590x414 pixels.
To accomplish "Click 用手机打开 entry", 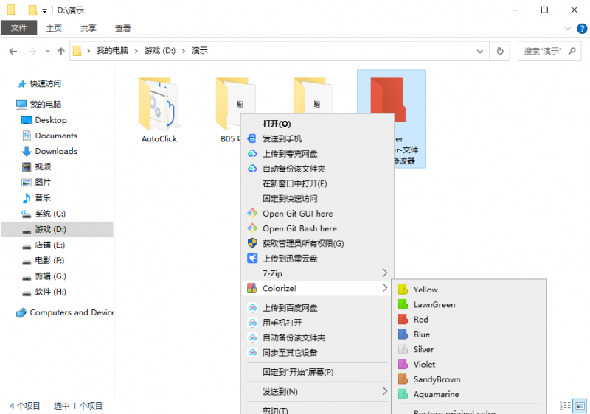I will click(317, 323).
